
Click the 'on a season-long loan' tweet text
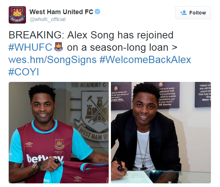point(117,47)
